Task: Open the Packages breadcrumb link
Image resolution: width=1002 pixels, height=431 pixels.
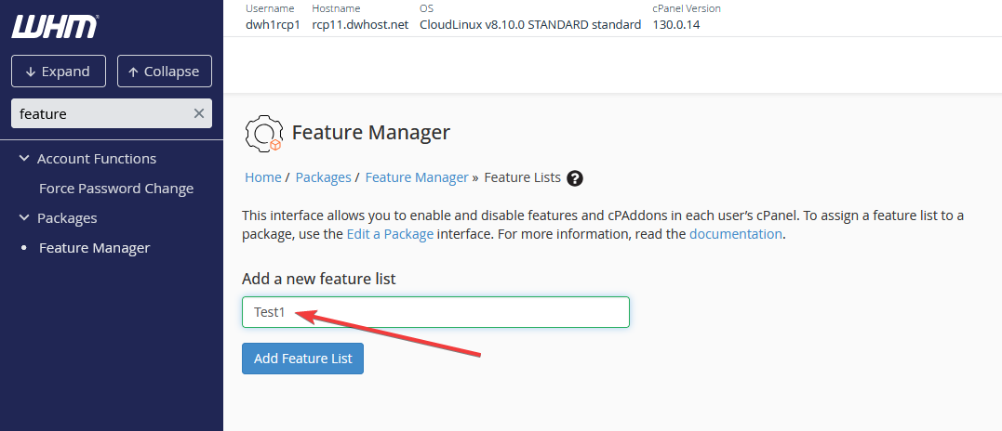Action: pyautogui.click(x=323, y=177)
